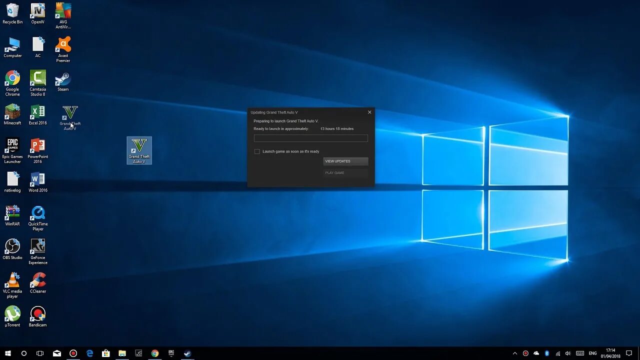Select the Minecraft desktop shortcut
Image resolution: width=640 pixels, height=360 pixels.
12,115
